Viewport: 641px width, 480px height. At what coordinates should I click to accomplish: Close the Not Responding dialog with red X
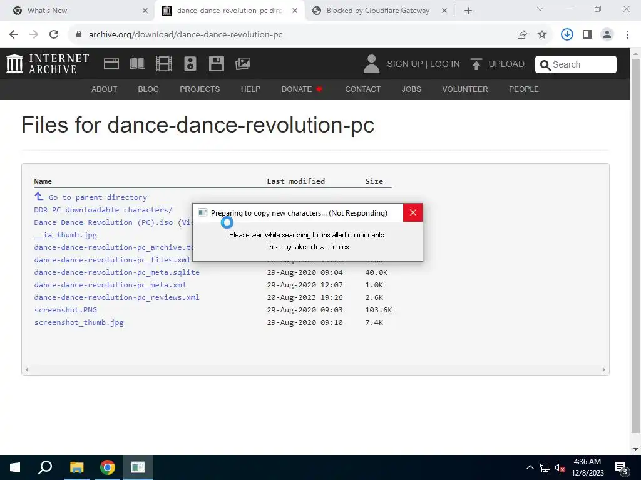click(413, 212)
